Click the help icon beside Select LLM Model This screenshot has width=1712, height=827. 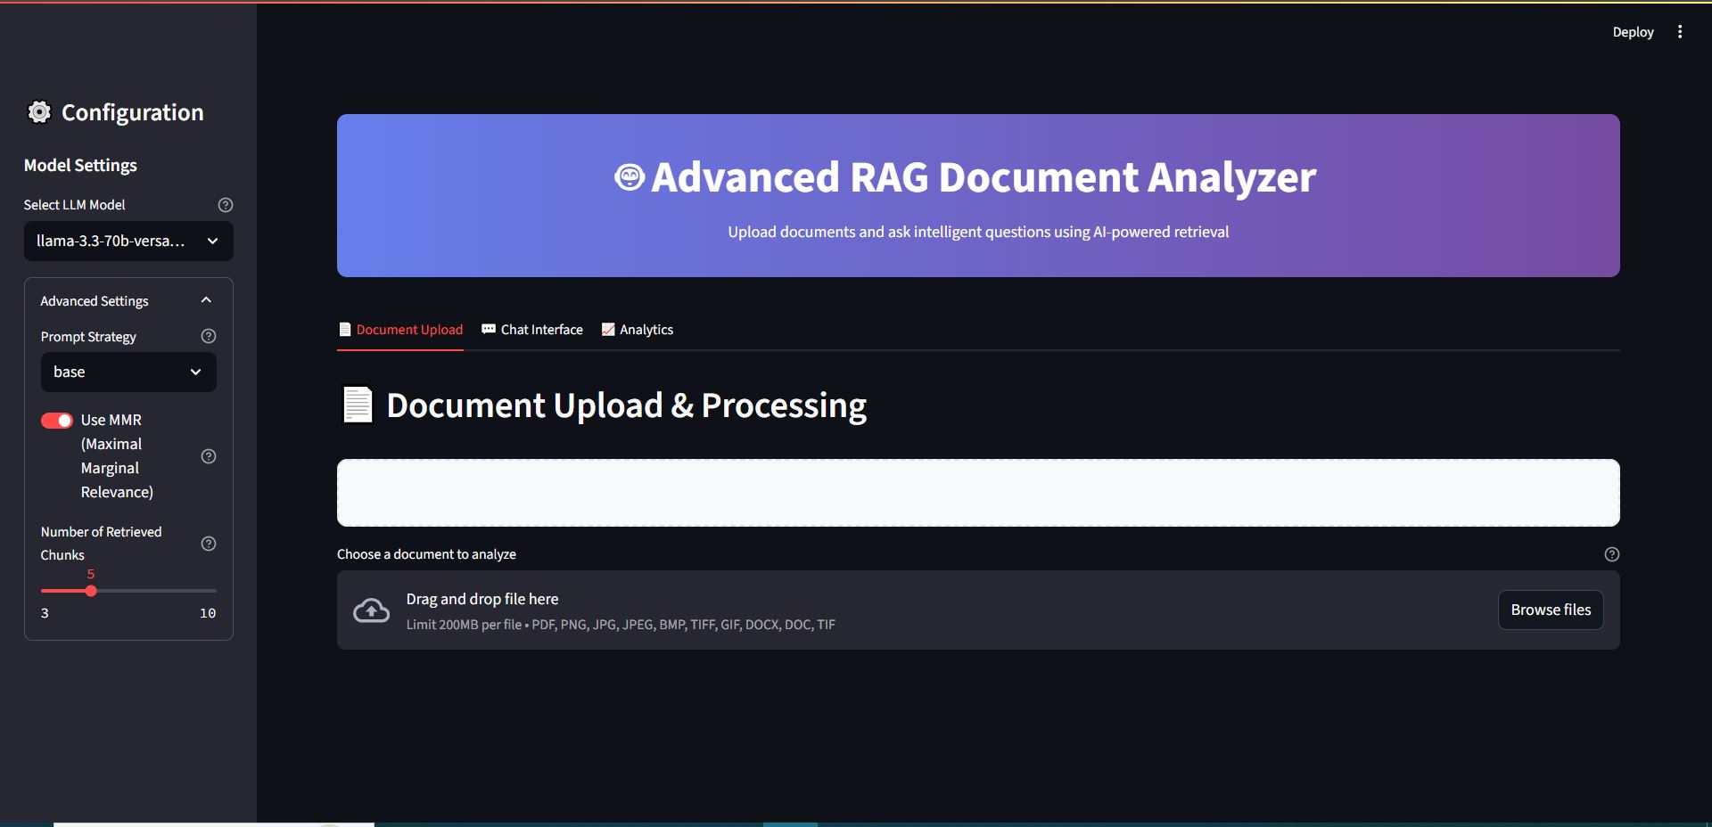click(x=225, y=204)
